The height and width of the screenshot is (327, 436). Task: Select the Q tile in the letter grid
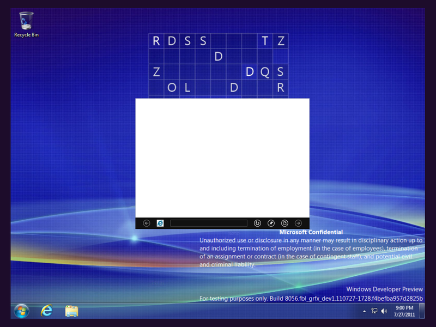click(265, 72)
